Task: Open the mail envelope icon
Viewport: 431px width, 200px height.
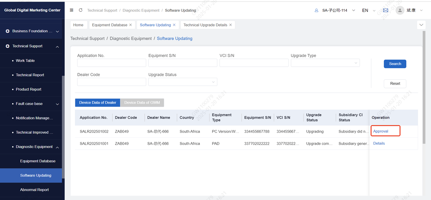Action: 386,10
